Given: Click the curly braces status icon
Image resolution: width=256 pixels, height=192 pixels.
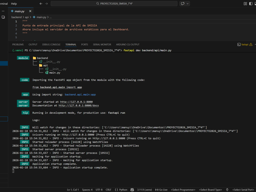Looking at the screenshot, I should click(x=116, y=190).
